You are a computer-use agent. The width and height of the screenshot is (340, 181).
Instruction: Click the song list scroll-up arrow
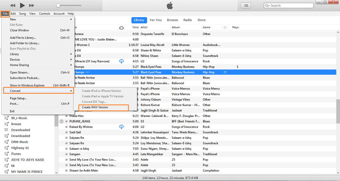pos(338,33)
